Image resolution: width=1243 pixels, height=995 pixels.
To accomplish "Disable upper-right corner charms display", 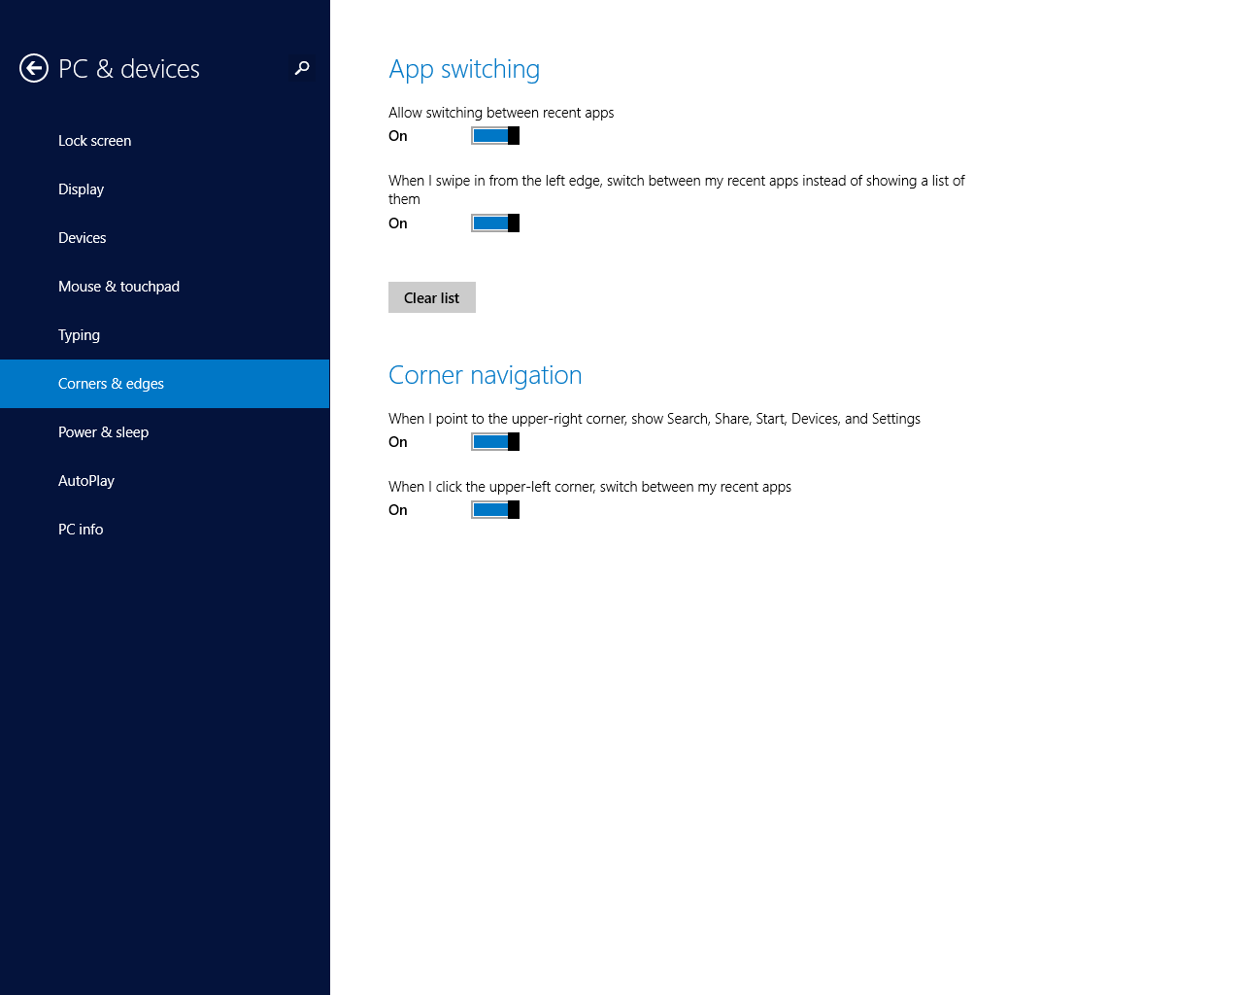I will click(494, 441).
